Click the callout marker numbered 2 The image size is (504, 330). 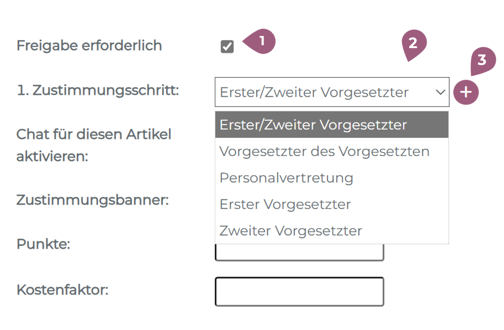(x=414, y=44)
